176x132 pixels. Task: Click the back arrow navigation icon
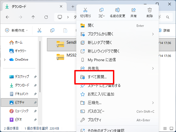coord(8,17)
